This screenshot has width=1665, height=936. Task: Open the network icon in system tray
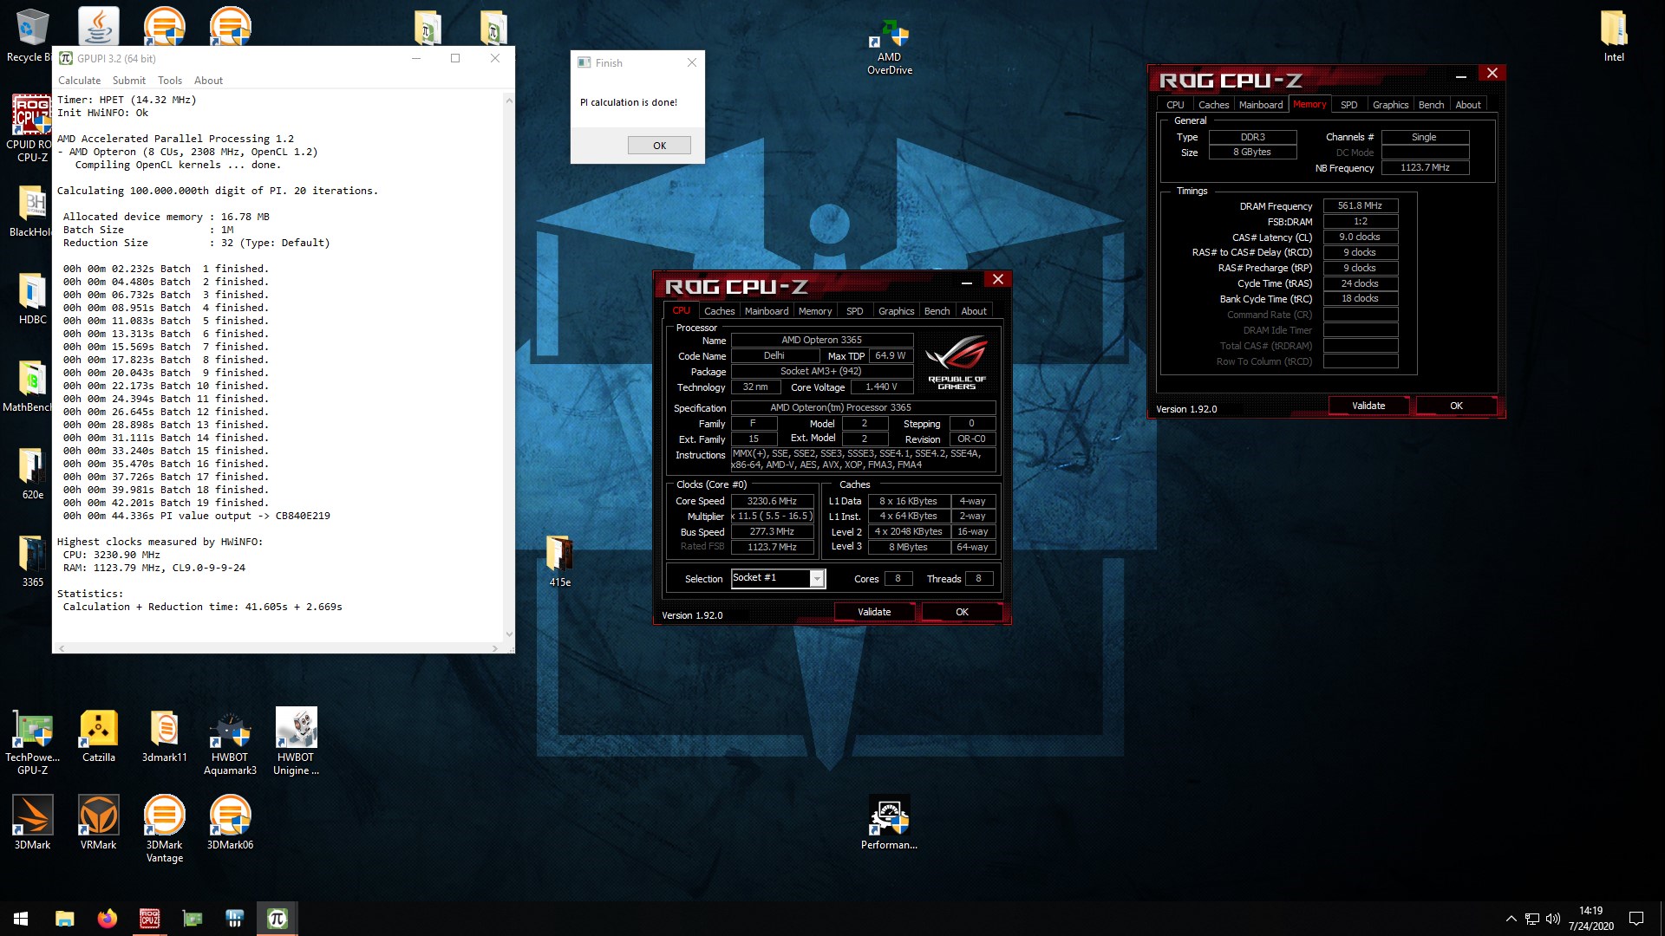pos(1532,919)
